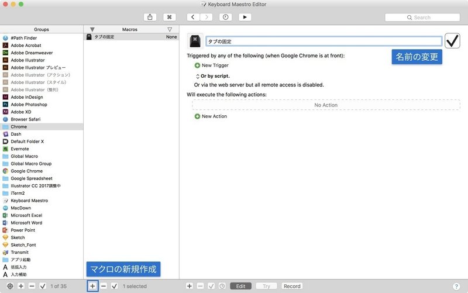This screenshot has width=468, height=293.
Task: Select the Adobe Photoshop group
Action: pyautogui.click(x=42, y=105)
